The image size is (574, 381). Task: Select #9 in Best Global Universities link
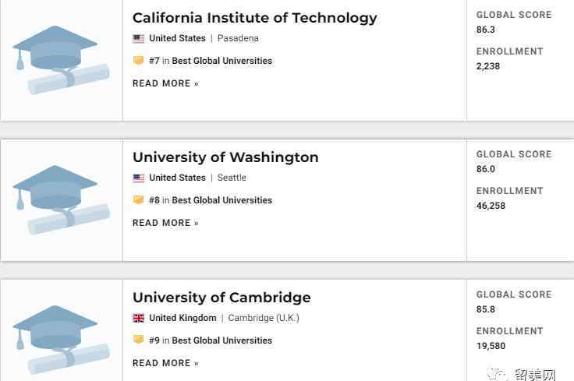(x=211, y=340)
